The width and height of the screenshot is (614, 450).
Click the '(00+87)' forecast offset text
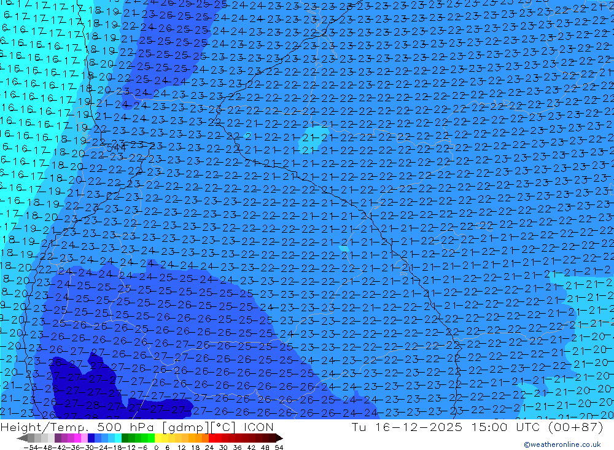(x=577, y=427)
